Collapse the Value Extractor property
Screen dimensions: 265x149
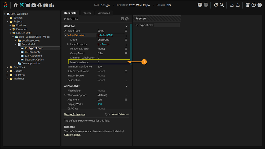click(x=65, y=35)
